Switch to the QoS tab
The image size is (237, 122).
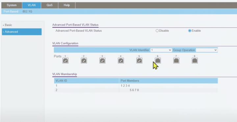click(x=49, y=5)
